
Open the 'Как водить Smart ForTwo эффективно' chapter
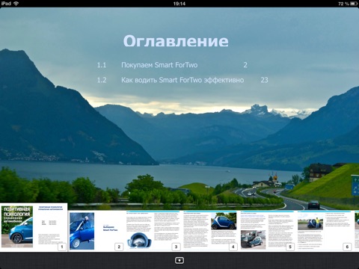click(182, 80)
